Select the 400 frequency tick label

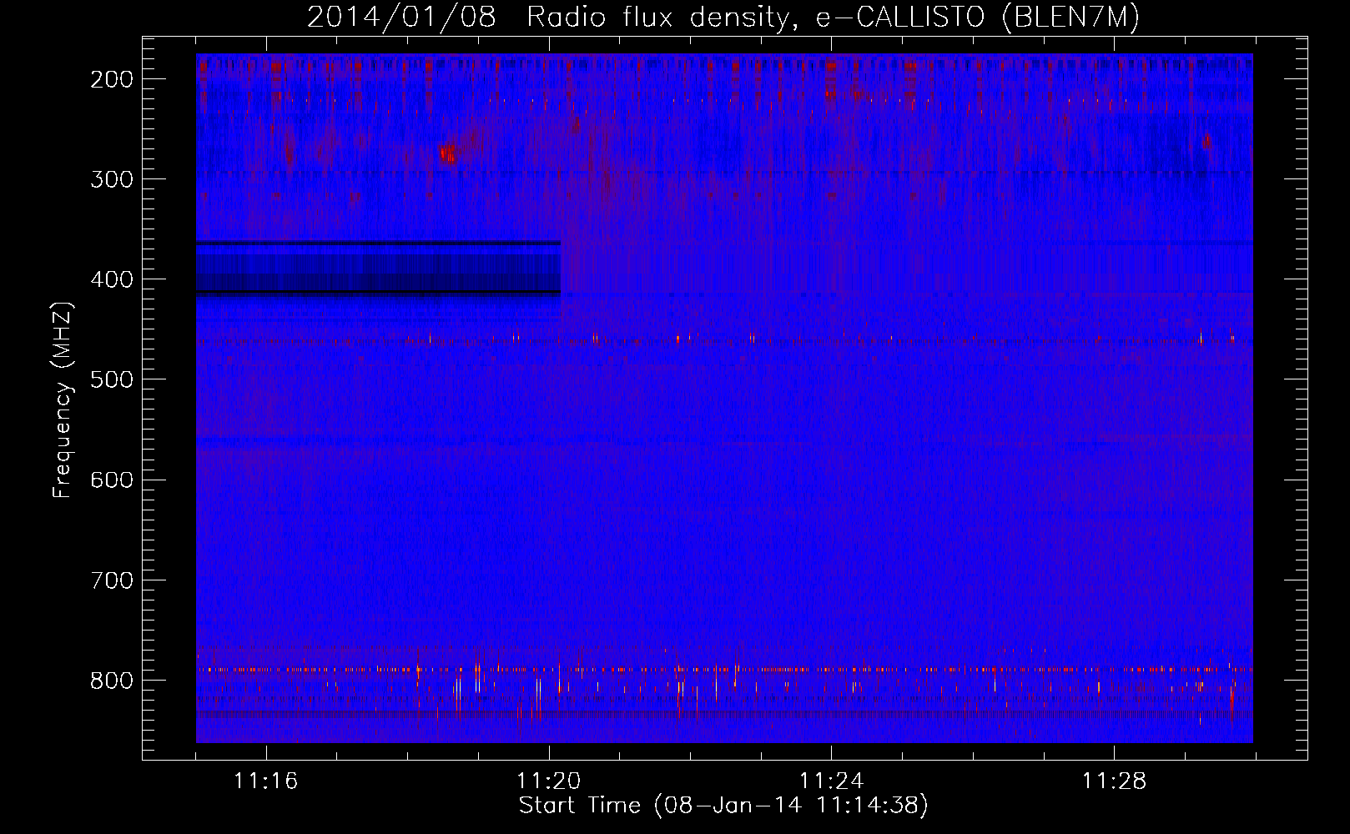[x=111, y=279]
